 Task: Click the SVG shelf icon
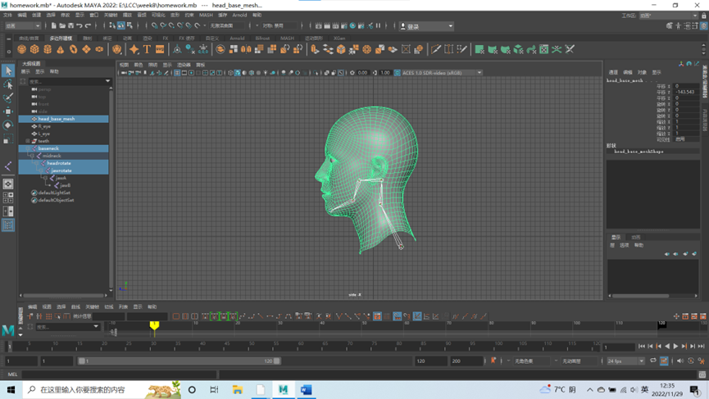coord(160,49)
